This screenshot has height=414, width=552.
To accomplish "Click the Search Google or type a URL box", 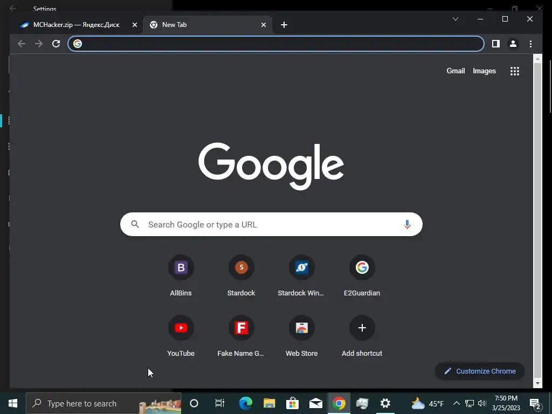I will click(x=271, y=225).
